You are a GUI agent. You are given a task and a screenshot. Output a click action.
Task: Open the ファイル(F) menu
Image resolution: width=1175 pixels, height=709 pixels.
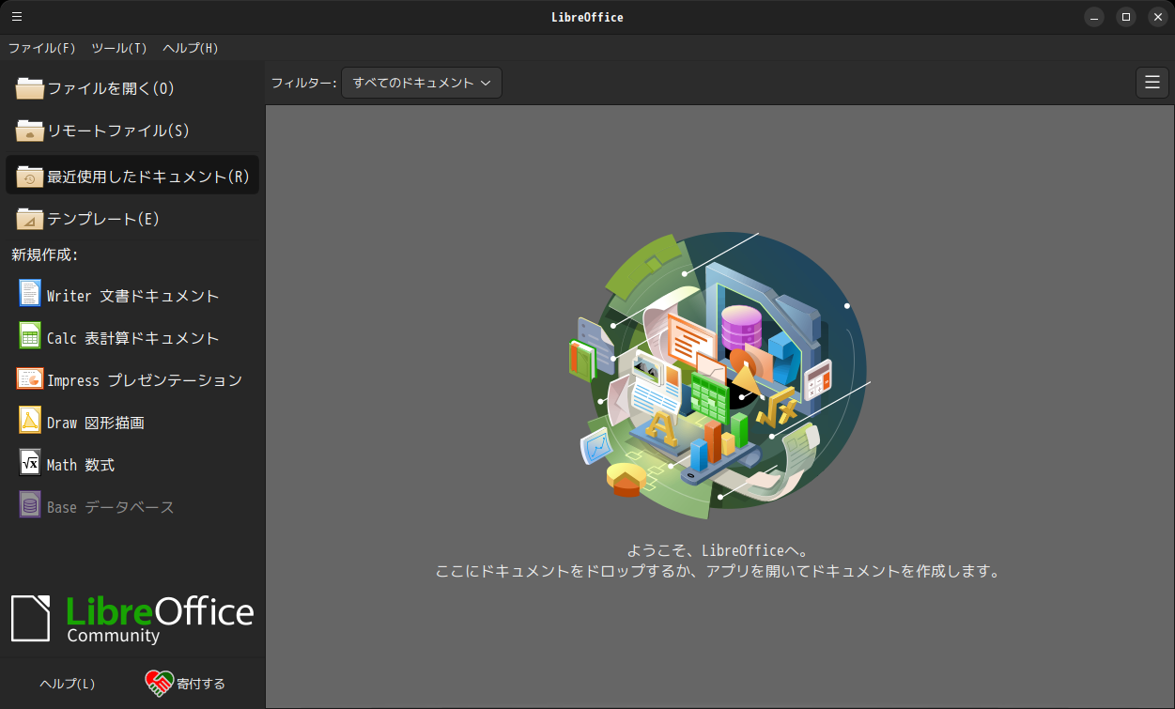click(41, 48)
